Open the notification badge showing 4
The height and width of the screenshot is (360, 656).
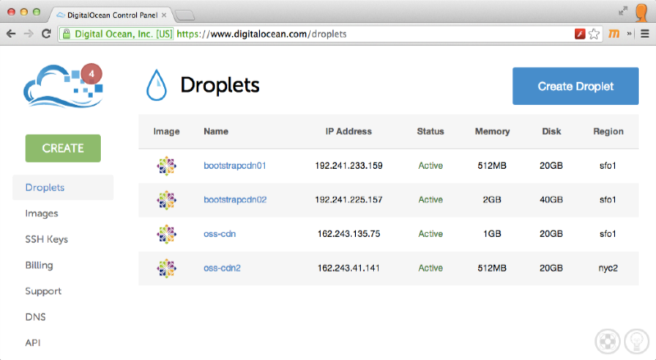tap(92, 74)
